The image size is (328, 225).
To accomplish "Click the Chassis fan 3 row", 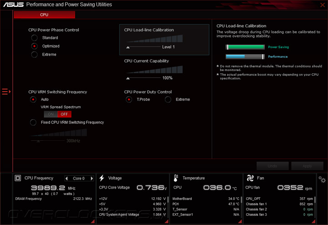I will click(x=279, y=215).
